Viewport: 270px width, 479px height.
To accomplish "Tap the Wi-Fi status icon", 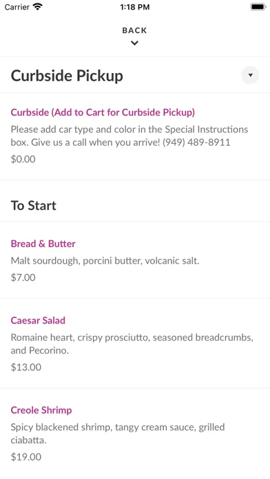I will tap(38, 7).
